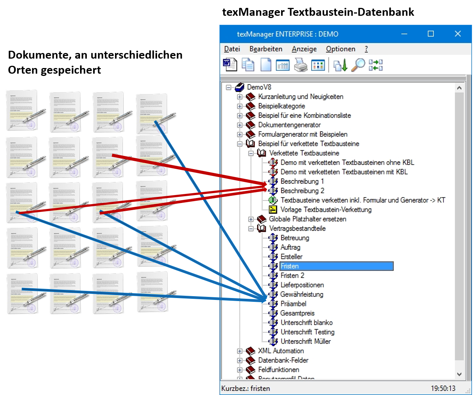This screenshot has height=395, width=475.
Task: Click the text block icon beside Auftrag
Action: (x=273, y=247)
